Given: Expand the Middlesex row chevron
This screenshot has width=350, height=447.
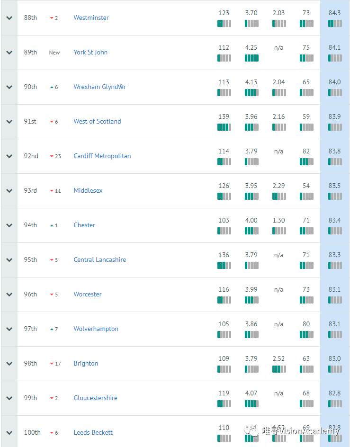Looking at the screenshot, I should coord(9,191).
